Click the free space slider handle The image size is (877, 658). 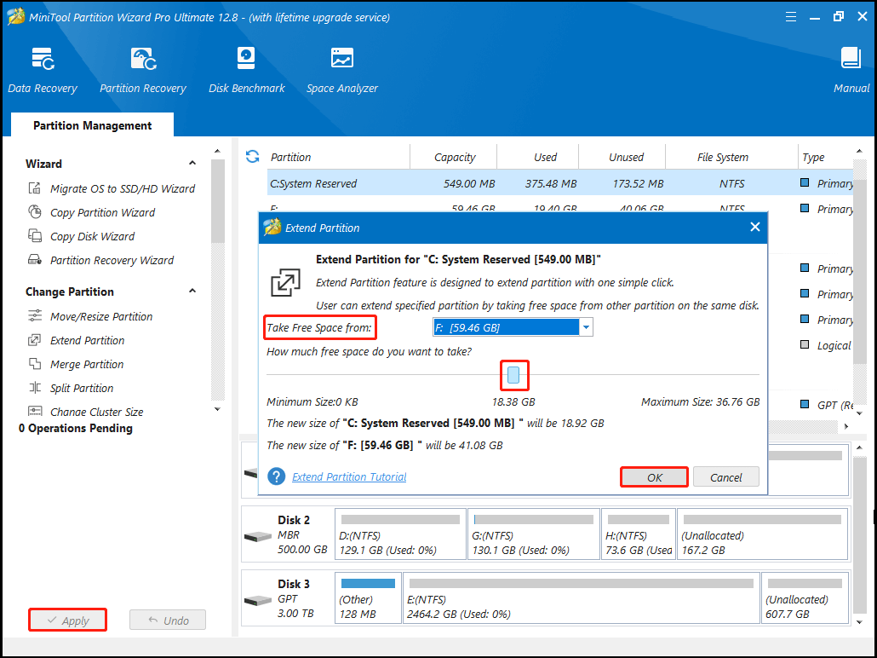[x=513, y=375]
